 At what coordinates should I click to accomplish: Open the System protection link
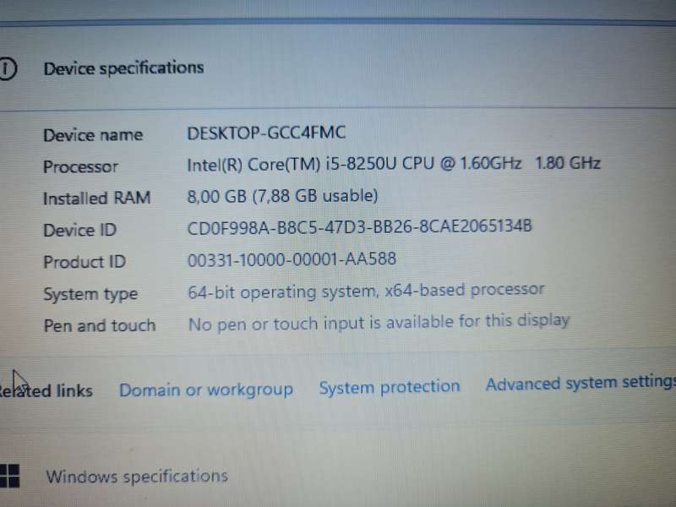point(390,387)
